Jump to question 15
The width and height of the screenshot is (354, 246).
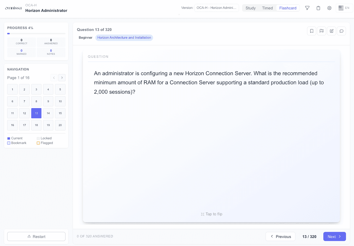(x=60, y=113)
